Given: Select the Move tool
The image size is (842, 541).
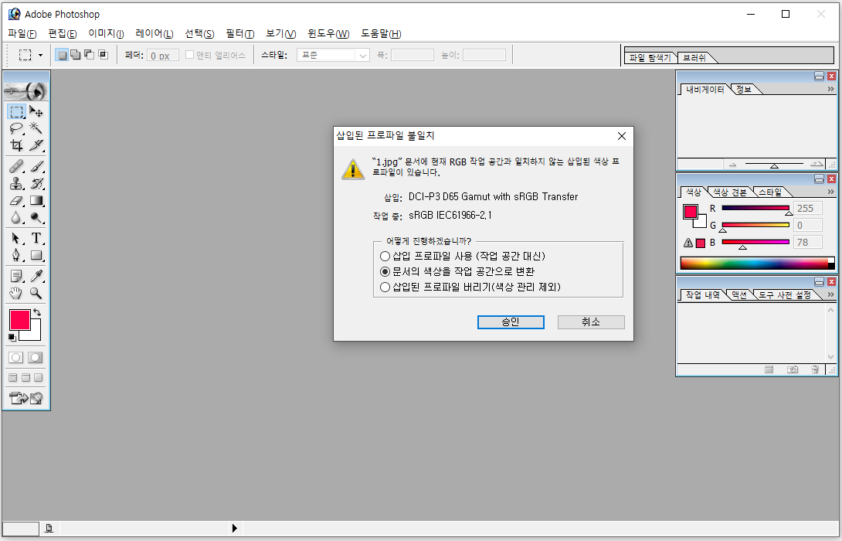Looking at the screenshot, I should (x=36, y=111).
